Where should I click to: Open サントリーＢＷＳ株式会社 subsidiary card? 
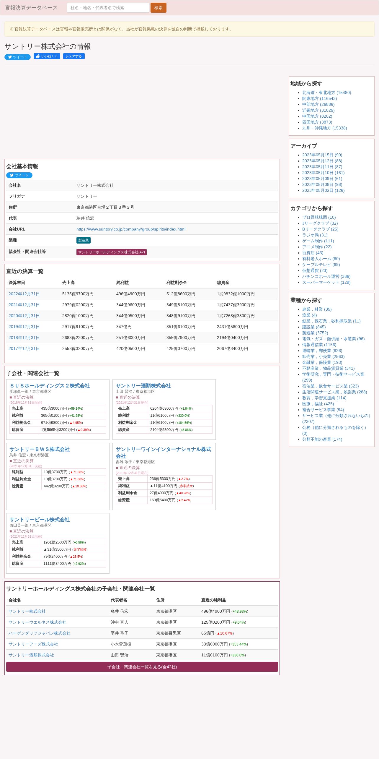[40, 449]
